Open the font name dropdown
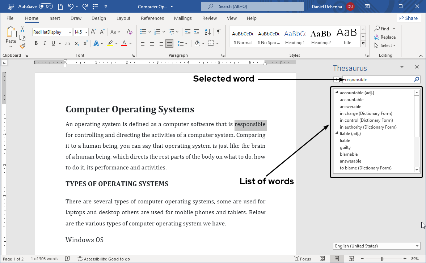The height and width of the screenshot is (263, 426). point(70,32)
